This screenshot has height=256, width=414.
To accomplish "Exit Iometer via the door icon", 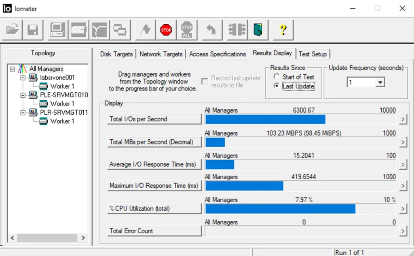I will [x=258, y=30].
